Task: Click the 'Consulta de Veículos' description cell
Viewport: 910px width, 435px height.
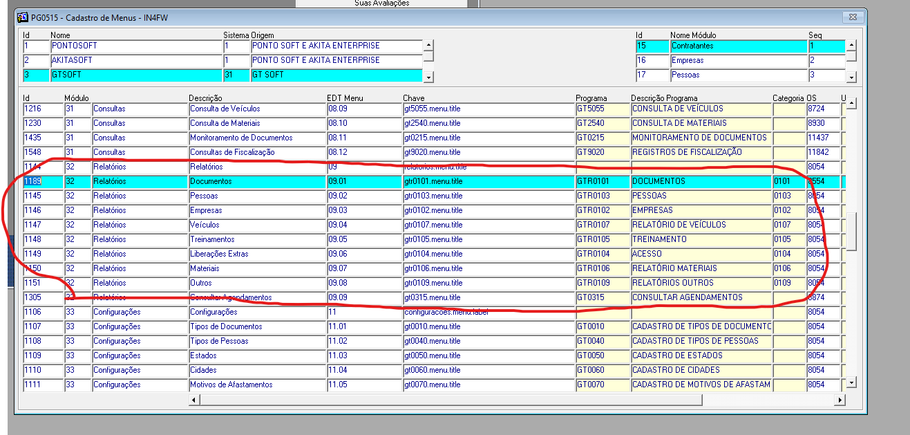Action: click(257, 109)
